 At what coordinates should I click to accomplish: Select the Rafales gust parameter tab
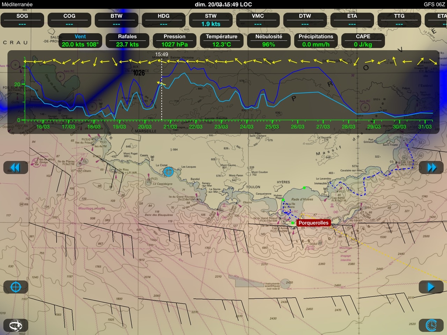click(127, 41)
